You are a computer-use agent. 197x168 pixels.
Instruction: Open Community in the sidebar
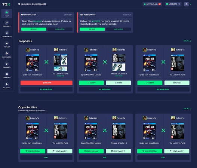pos(7,75)
